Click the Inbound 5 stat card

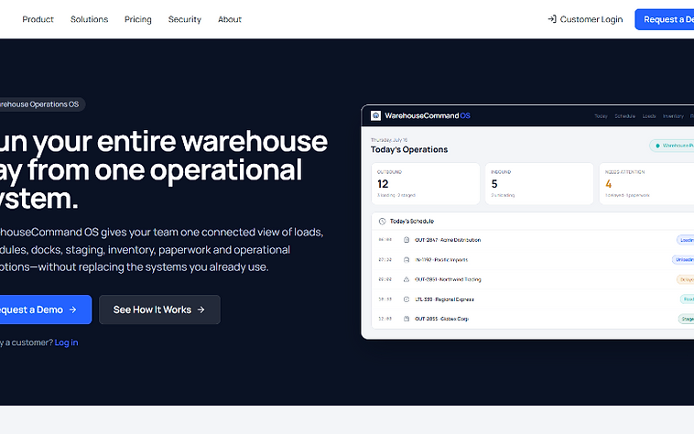click(539, 184)
